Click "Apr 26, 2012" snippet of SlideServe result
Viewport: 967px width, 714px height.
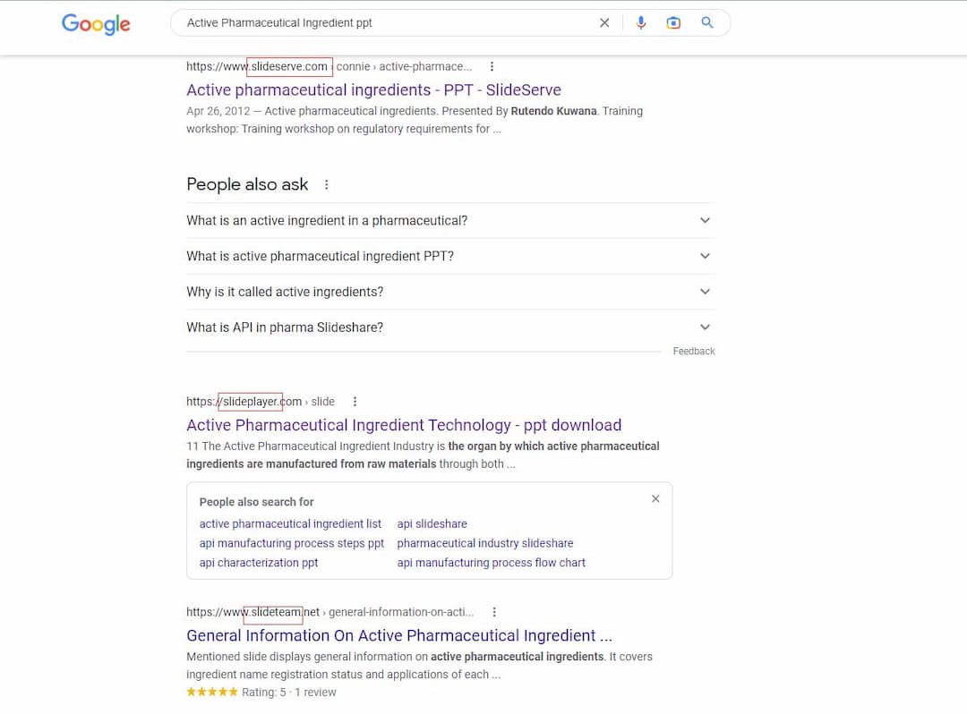tap(218, 111)
